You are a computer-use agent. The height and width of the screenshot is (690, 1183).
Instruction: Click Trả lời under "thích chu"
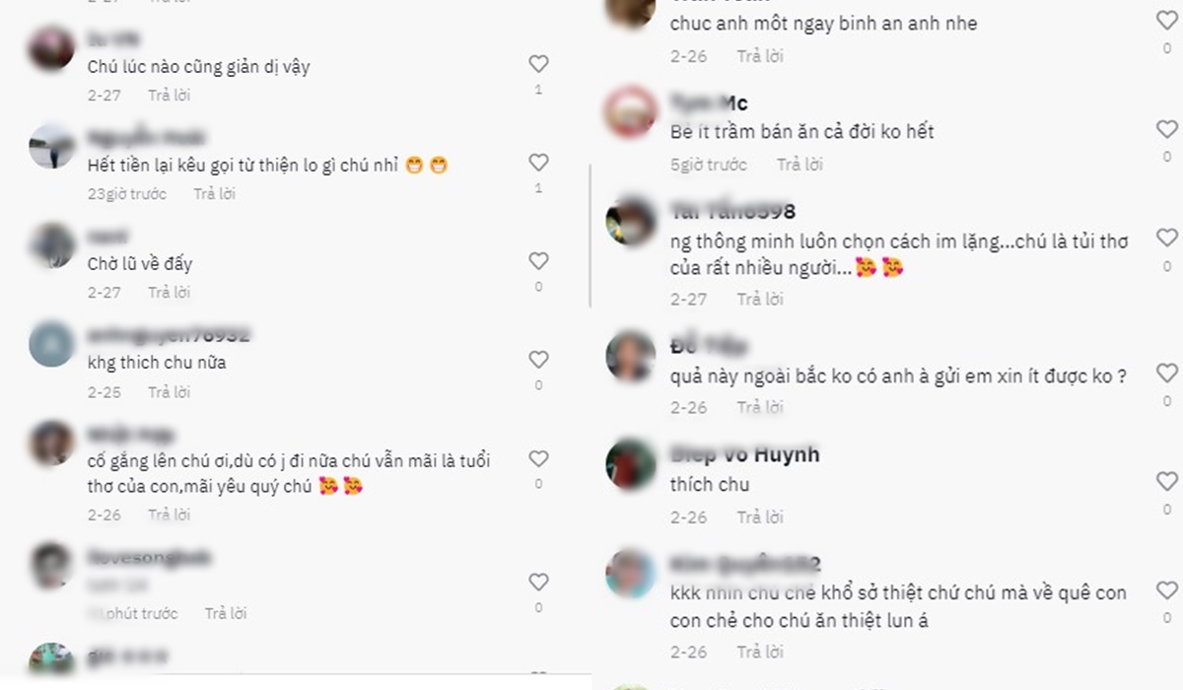click(760, 517)
